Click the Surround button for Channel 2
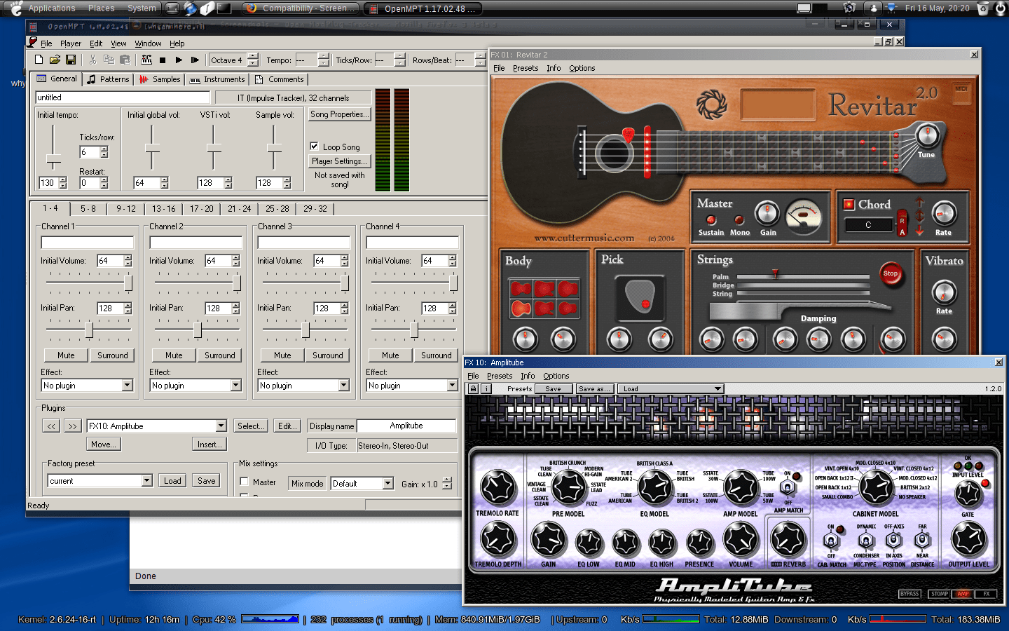Viewport: 1009px width, 631px height. 220,355
